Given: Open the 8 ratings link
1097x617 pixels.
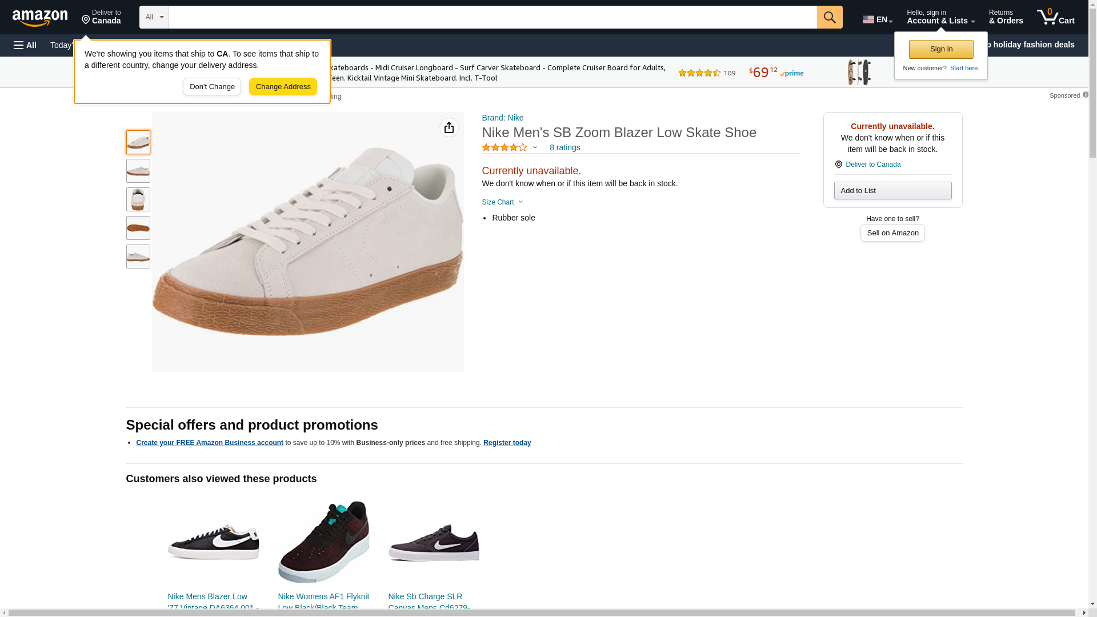Looking at the screenshot, I should point(564,147).
